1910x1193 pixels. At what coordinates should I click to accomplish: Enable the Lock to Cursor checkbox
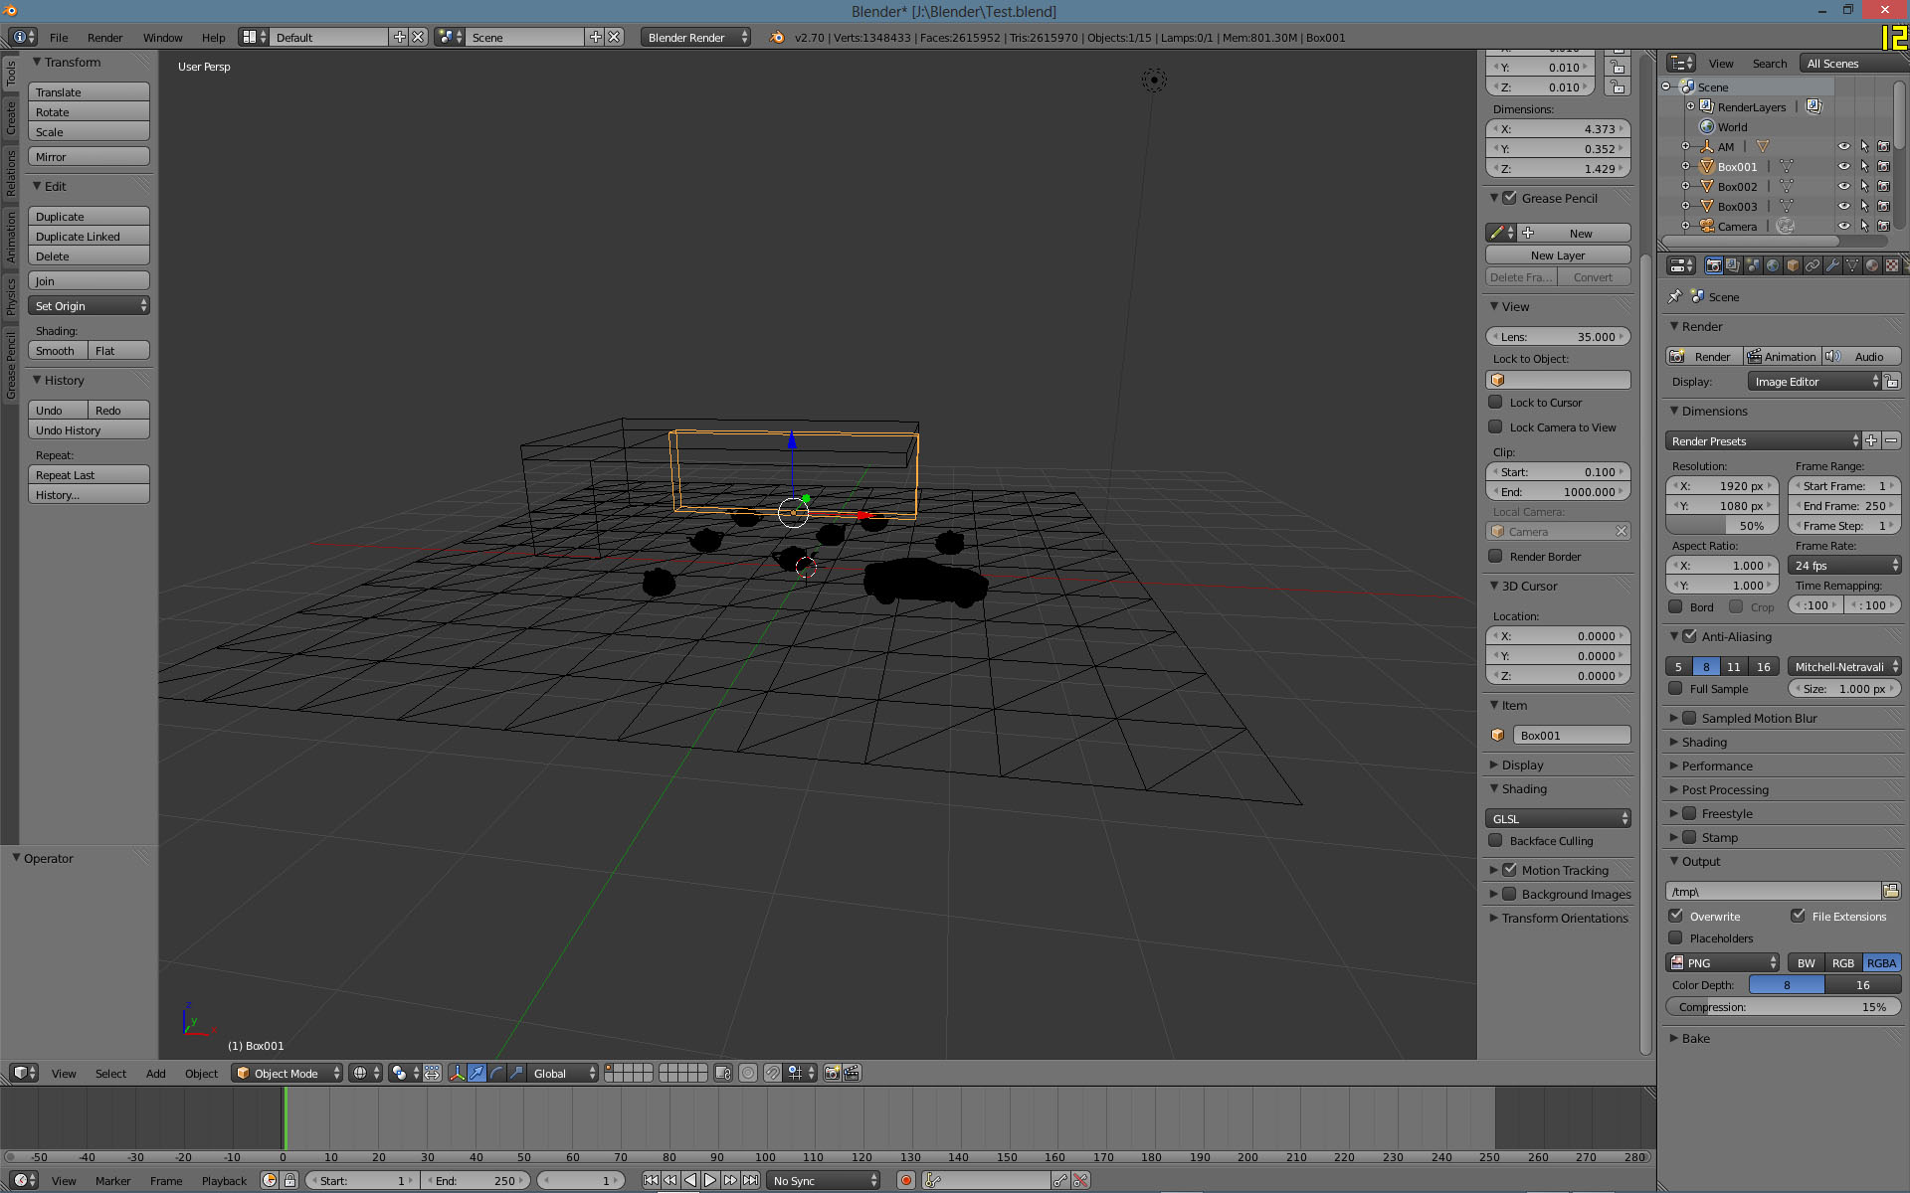pos(1495,403)
